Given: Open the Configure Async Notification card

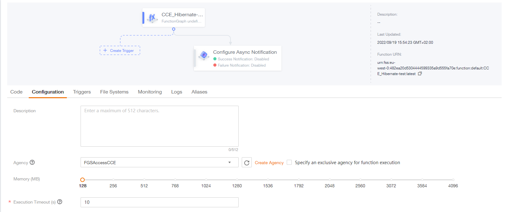Looking at the screenshot, I should click(x=245, y=52).
